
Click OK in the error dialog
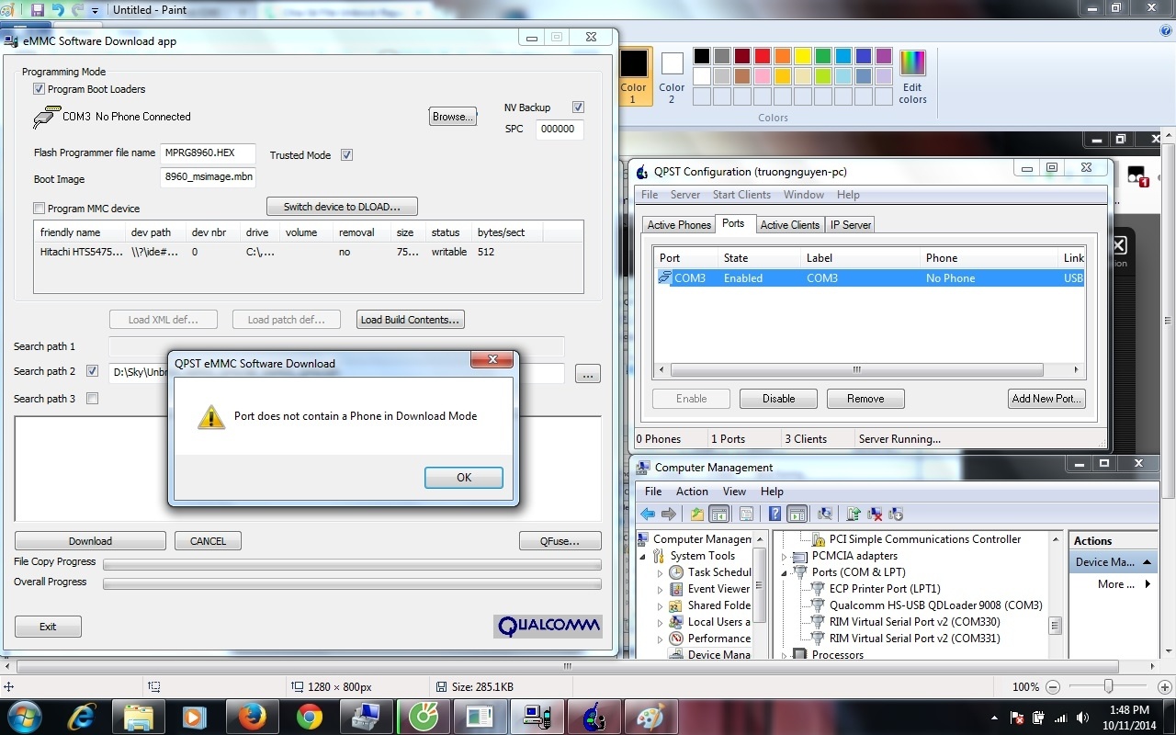[464, 478]
